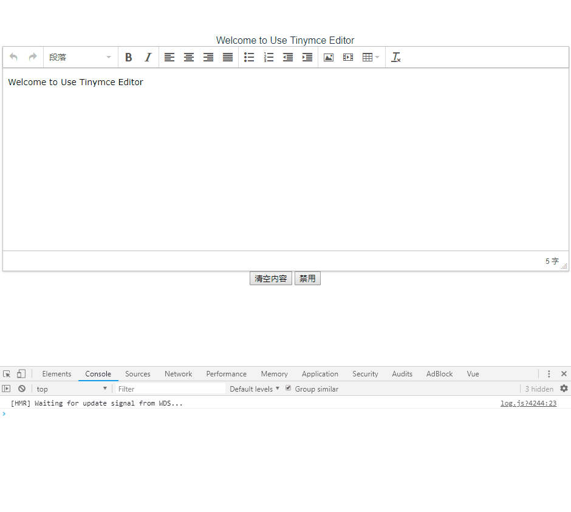Screen dimensions: 571x512
Task: Open the DevTools three-dot menu
Action: click(x=549, y=374)
